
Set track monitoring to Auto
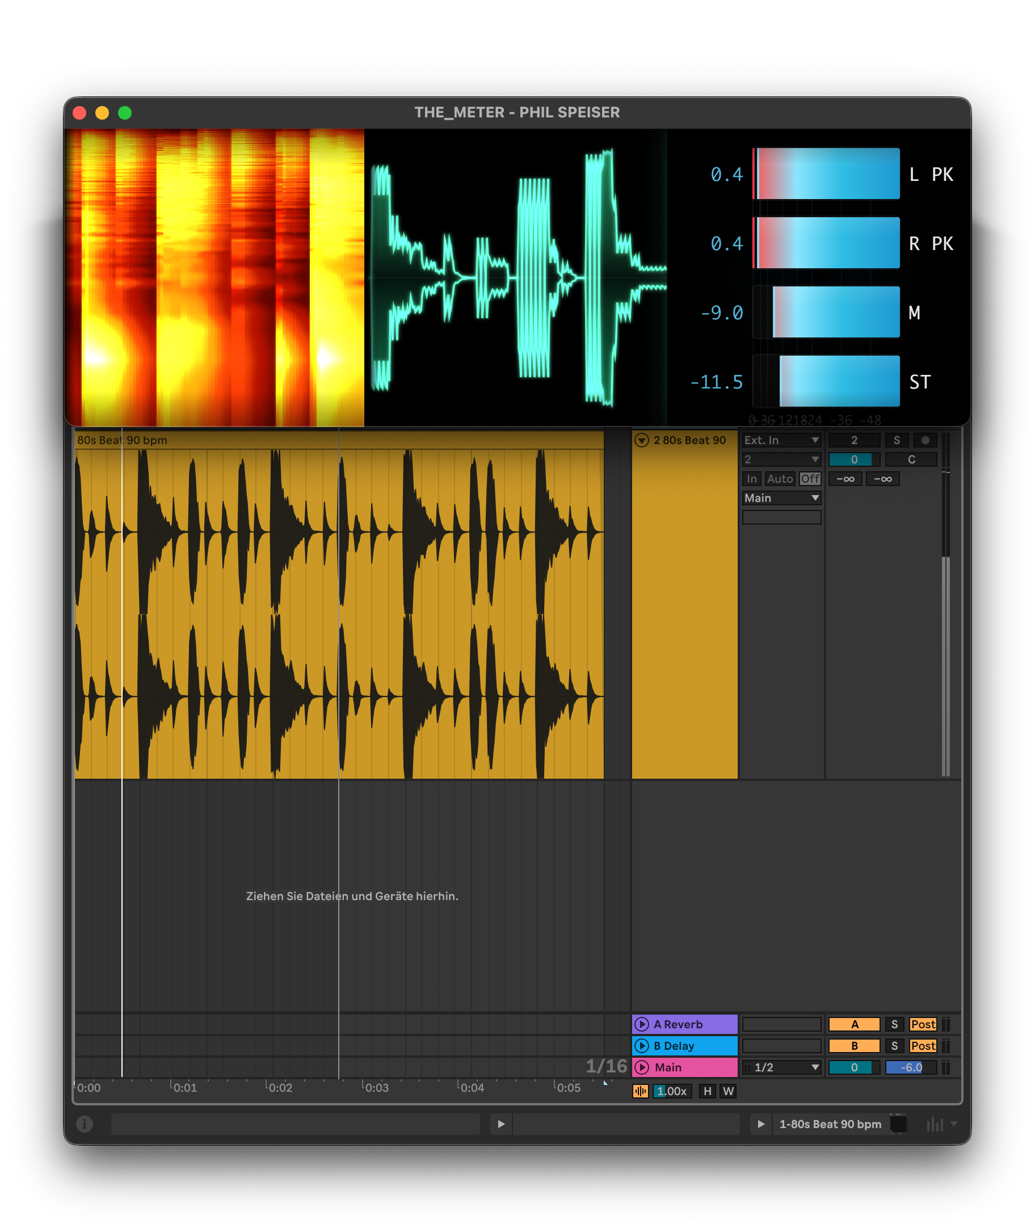[780, 479]
